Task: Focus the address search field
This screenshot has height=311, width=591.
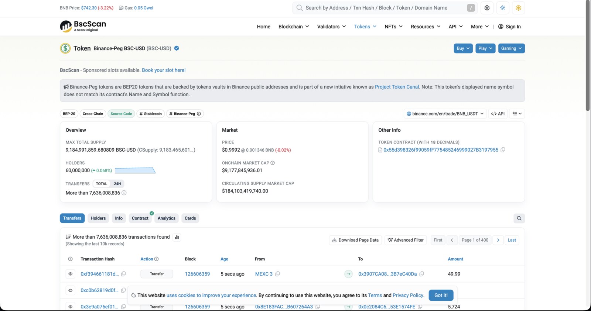Action: (x=385, y=8)
